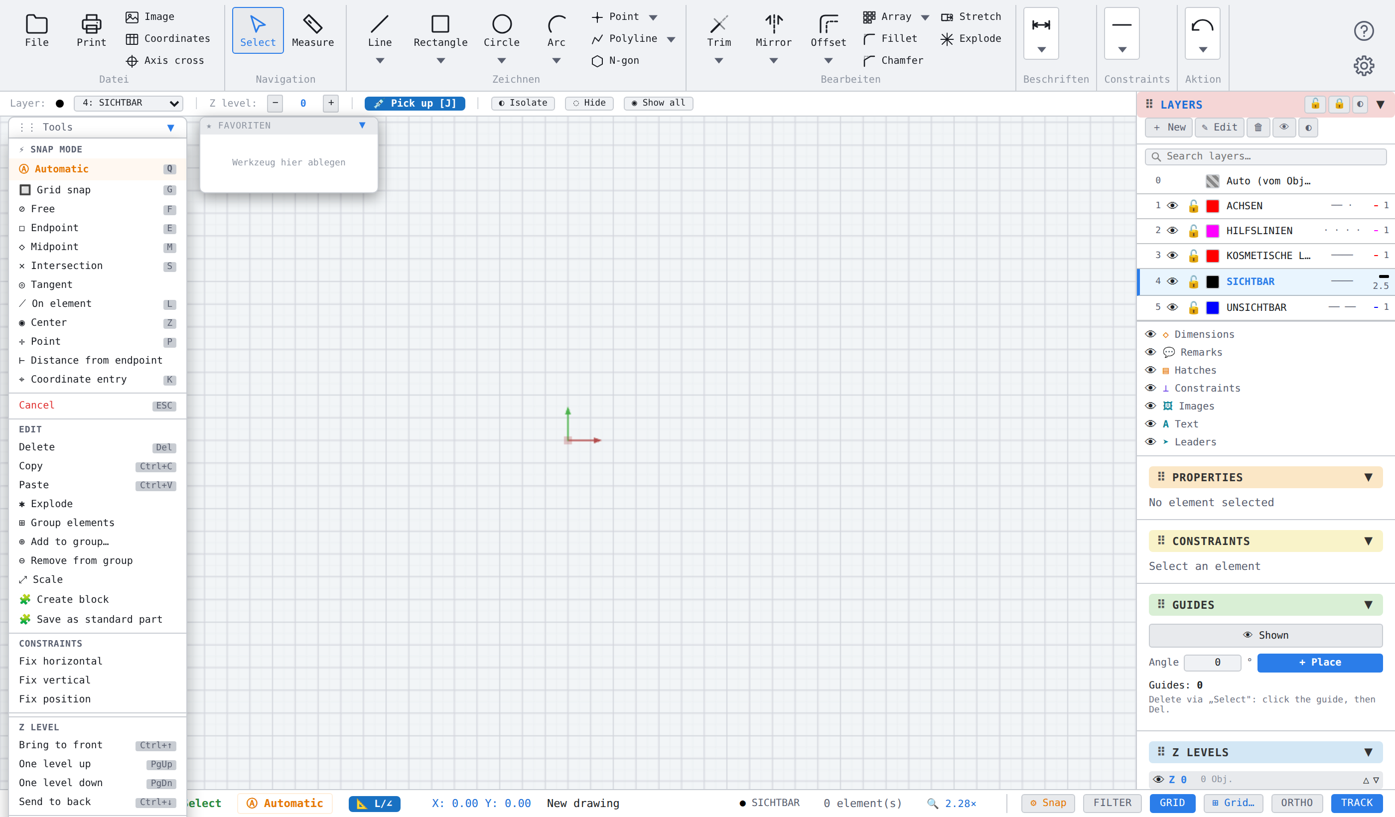Choose the Fillet tool
The width and height of the screenshot is (1395, 817).
click(890, 39)
